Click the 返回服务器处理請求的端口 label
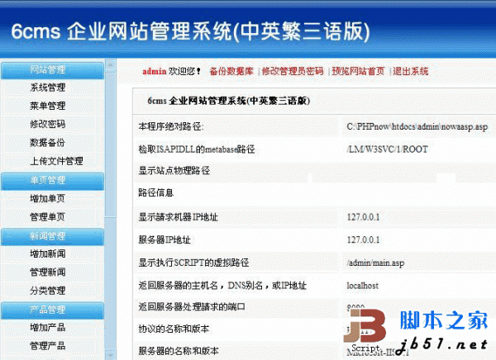496x360 pixels. pyautogui.click(x=192, y=306)
